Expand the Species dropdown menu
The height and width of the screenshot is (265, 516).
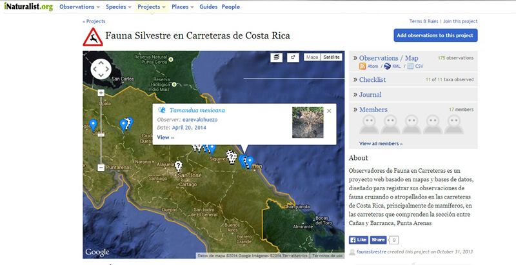[119, 7]
